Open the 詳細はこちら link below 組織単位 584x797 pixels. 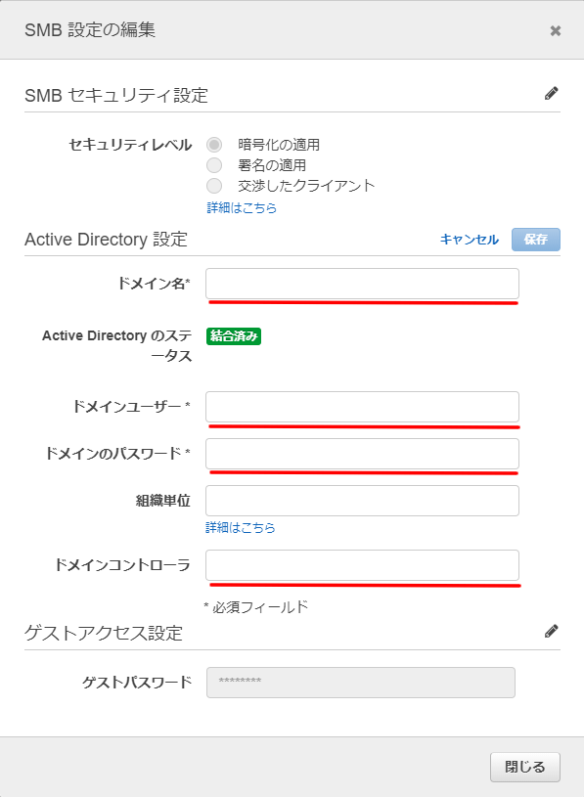coord(241,528)
